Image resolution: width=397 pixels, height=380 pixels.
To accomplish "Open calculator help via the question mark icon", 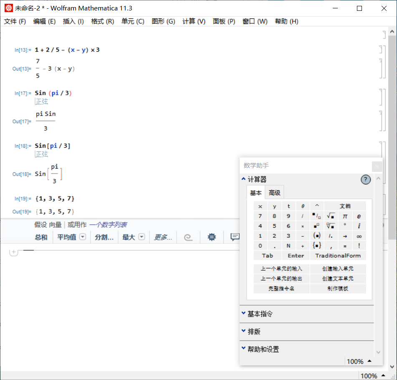I will [x=366, y=179].
